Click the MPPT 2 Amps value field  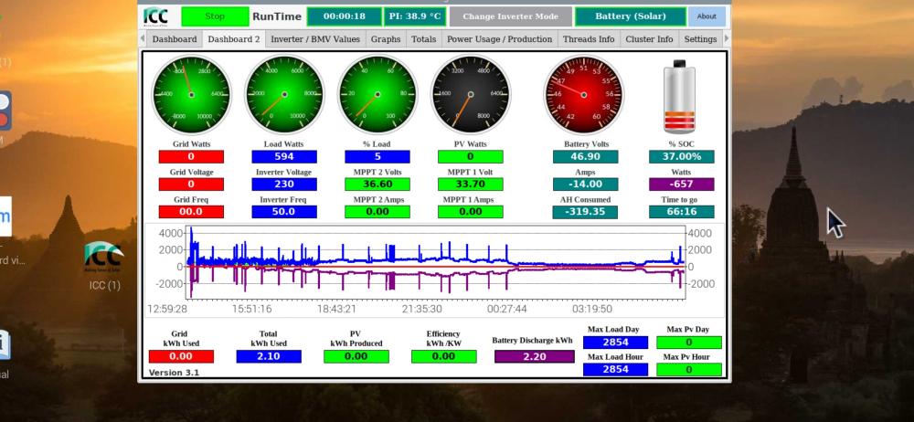tap(377, 212)
